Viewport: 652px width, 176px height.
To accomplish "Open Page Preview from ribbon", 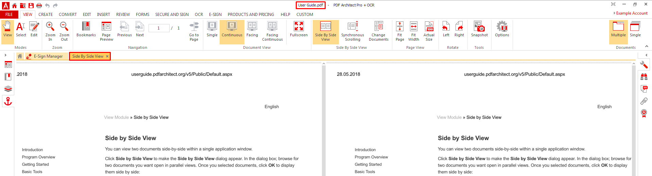I will pyautogui.click(x=106, y=32).
